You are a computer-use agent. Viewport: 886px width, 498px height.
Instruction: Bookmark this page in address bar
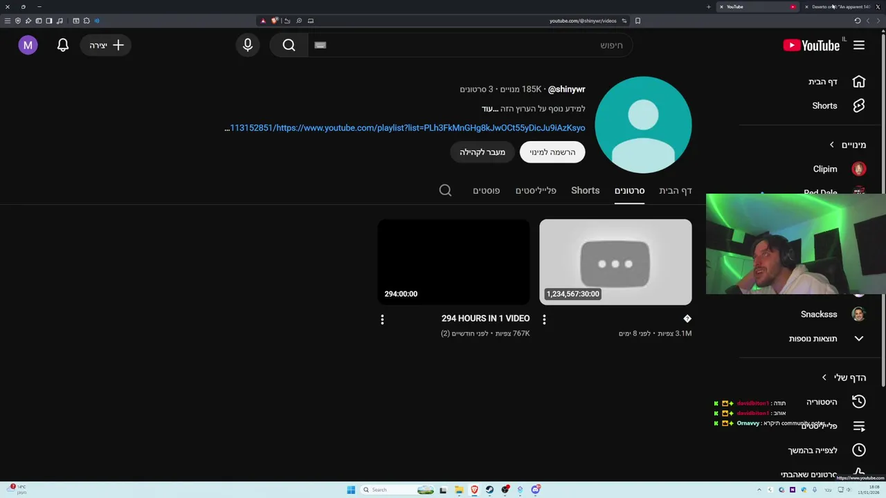pos(638,21)
